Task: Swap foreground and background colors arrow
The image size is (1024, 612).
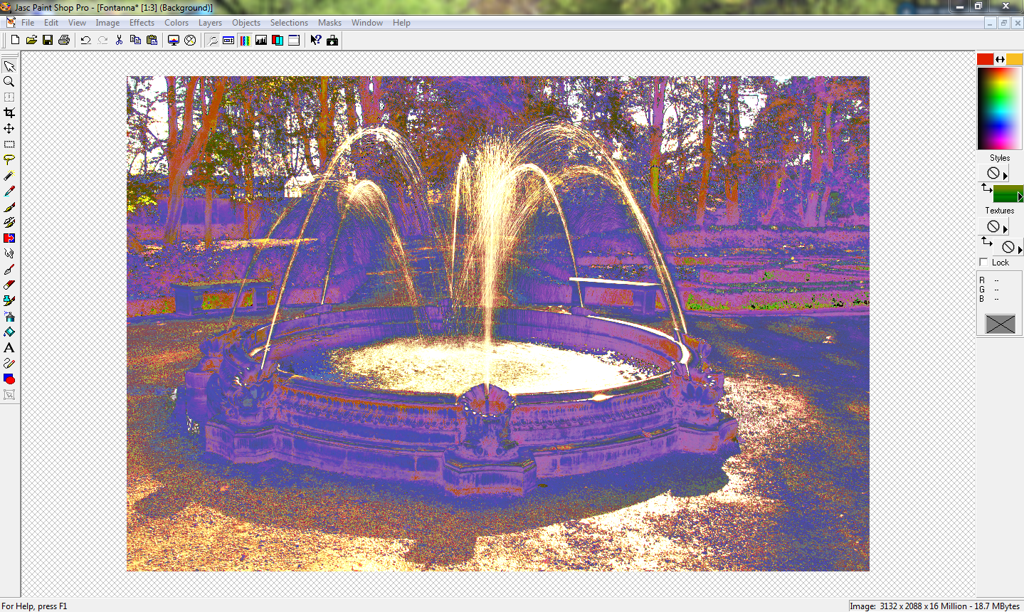Action: 1000,59
